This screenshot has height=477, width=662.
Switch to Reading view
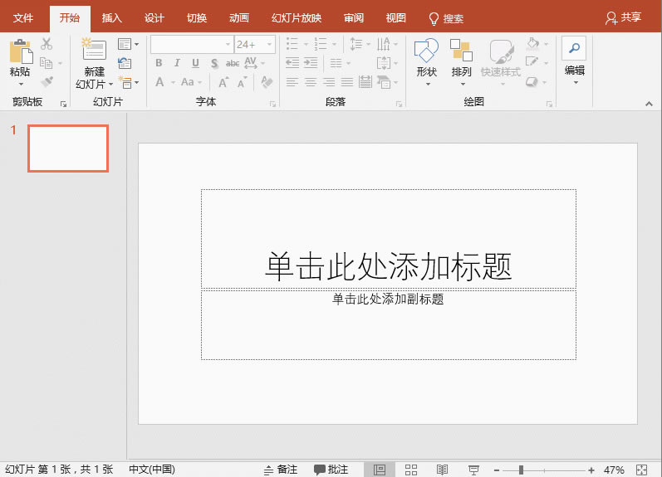[442, 470]
